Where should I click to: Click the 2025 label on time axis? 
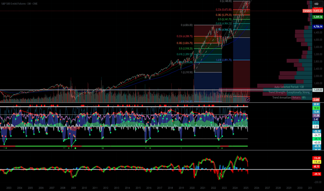[246, 188]
